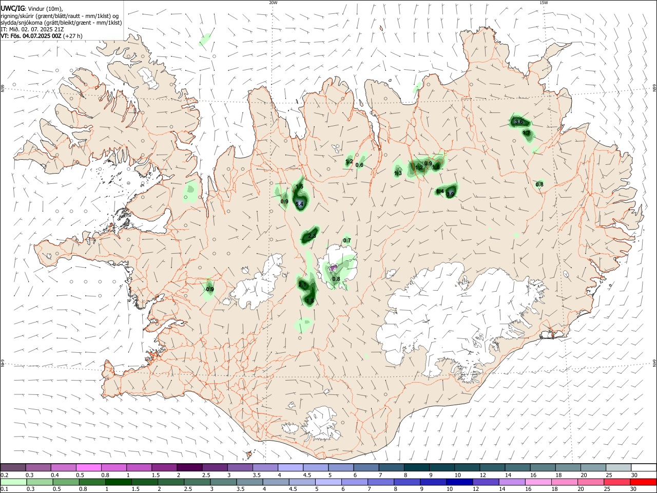657x493 pixels.
Task: Click the 15W longitude label
Action: [x=544, y=3]
